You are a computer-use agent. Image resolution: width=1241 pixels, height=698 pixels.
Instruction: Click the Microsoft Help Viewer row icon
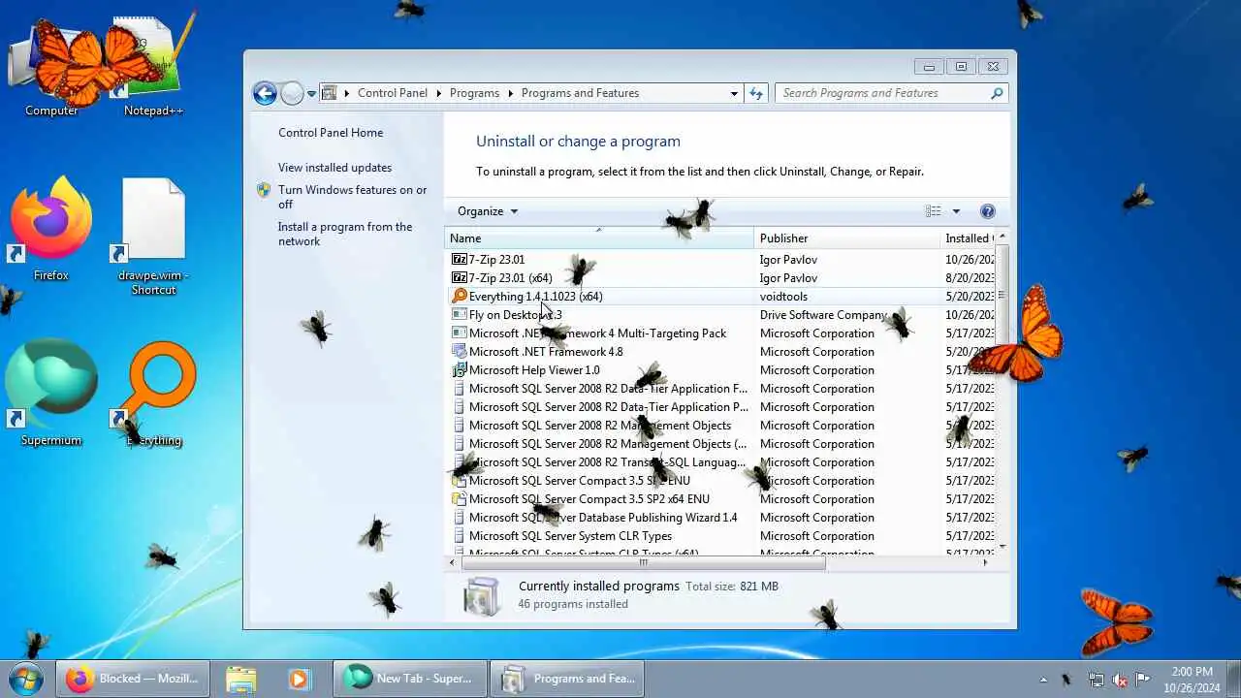(x=460, y=370)
